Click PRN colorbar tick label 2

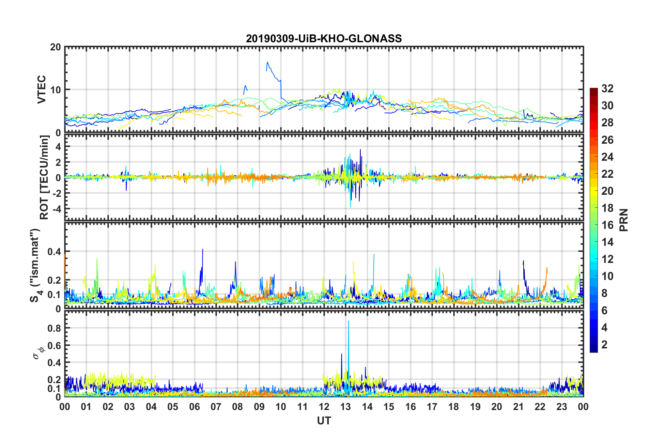(x=604, y=345)
